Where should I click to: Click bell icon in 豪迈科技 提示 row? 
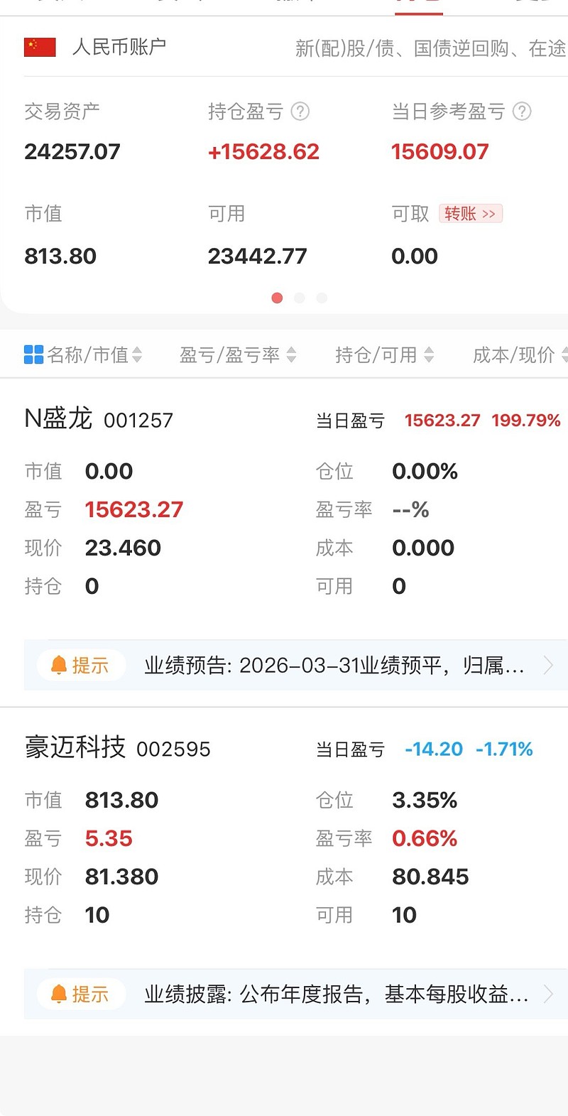tap(59, 994)
